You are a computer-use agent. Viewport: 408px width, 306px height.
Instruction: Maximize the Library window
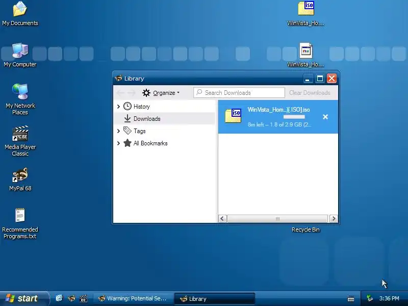320,79
